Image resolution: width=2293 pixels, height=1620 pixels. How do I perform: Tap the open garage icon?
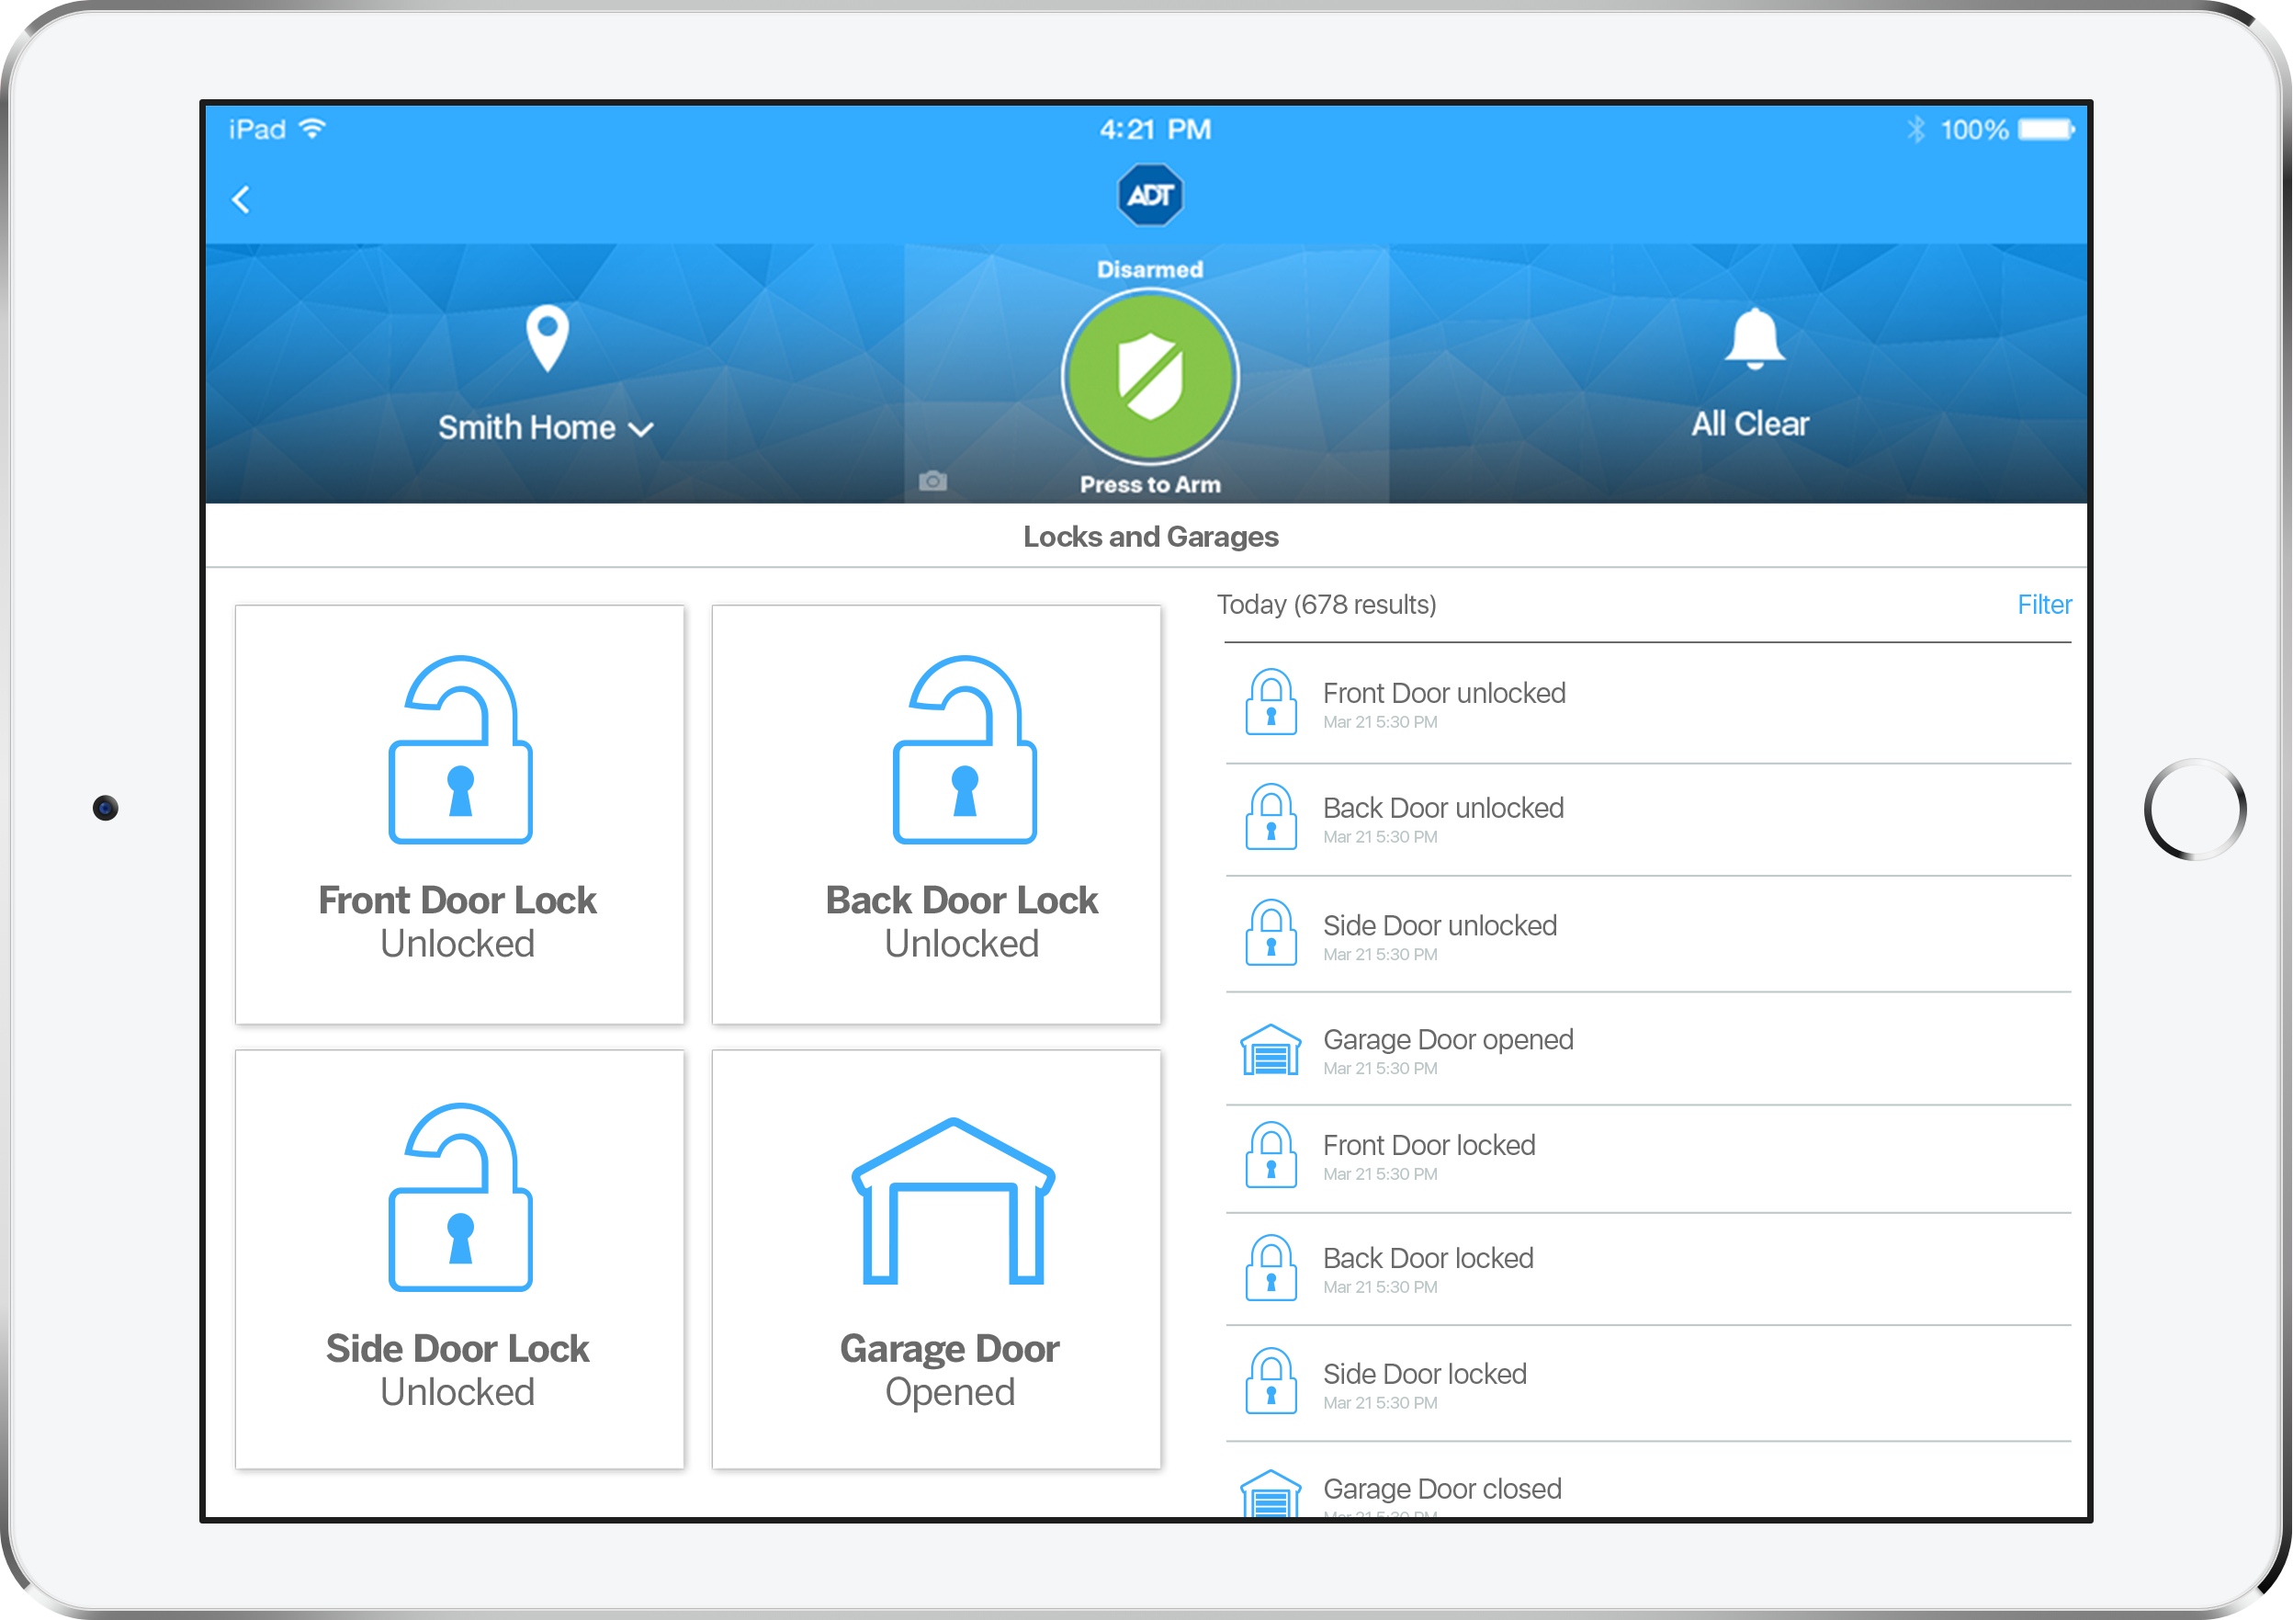(953, 1200)
